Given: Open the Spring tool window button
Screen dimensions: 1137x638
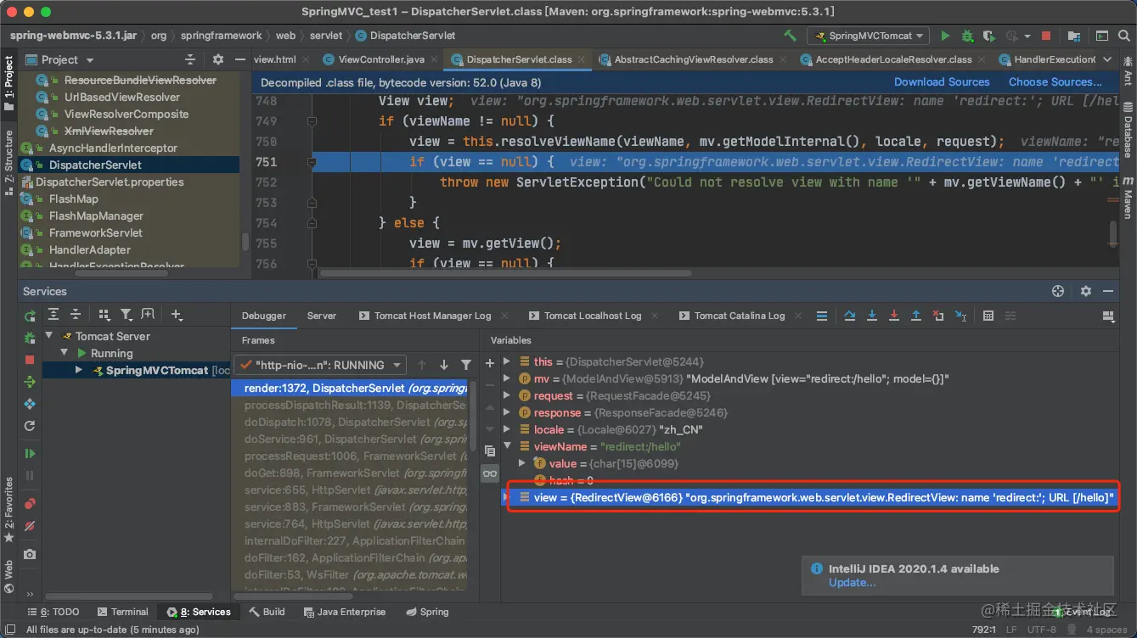Looking at the screenshot, I should [x=426, y=612].
